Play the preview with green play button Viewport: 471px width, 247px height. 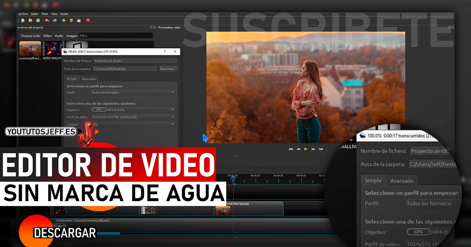[x=306, y=149]
